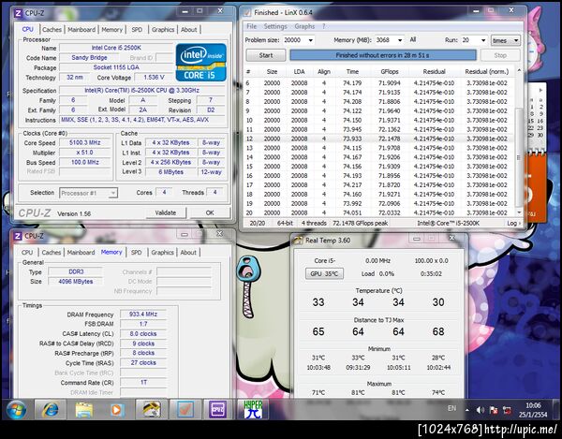This screenshot has width=562, height=439.
Task: Open About tab in lower CPU-Z
Action: pyautogui.click(x=188, y=253)
